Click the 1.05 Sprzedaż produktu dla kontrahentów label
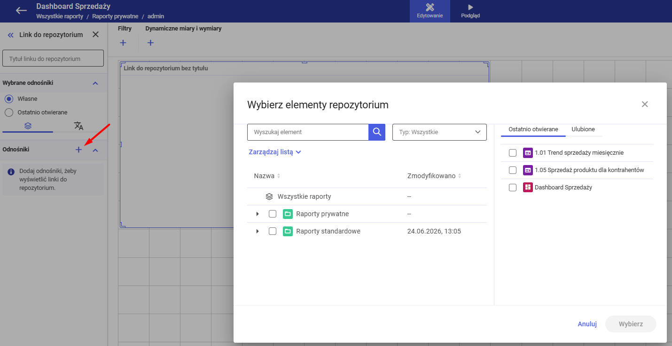The image size is (672, 346). pos(589,170)
